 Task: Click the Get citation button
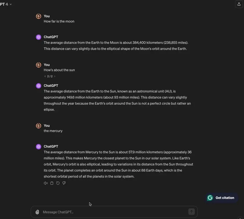coord(225,198)
